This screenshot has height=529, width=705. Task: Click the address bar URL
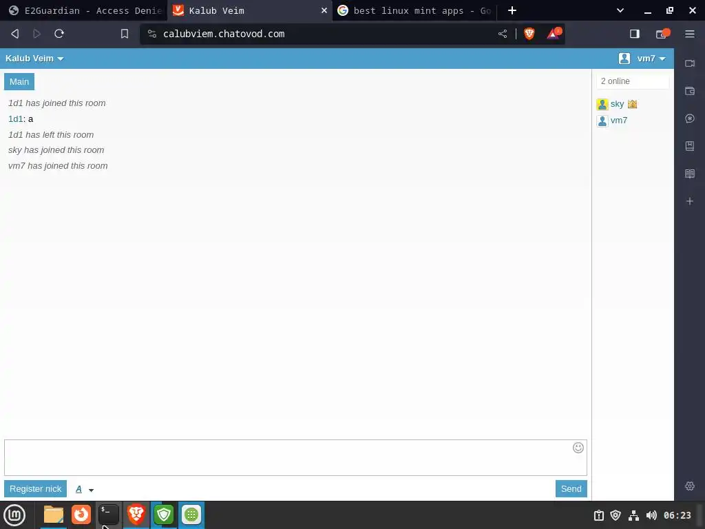(224, 34)
